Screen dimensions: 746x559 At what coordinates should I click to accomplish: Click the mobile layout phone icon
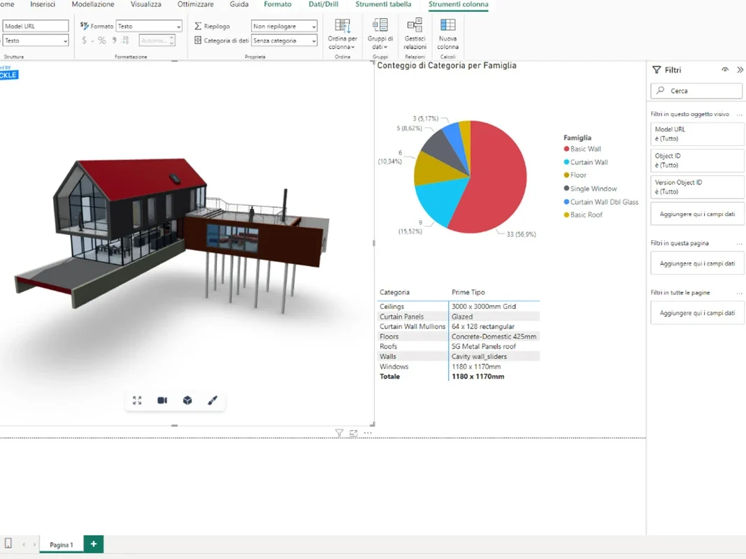click(8, 544)
